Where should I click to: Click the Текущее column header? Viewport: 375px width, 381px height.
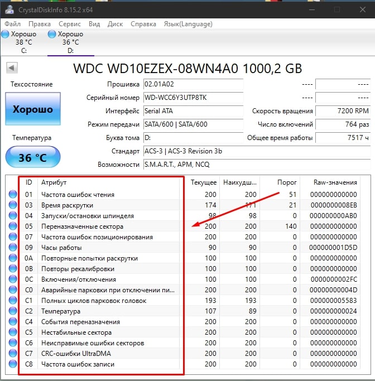(203, 182)
